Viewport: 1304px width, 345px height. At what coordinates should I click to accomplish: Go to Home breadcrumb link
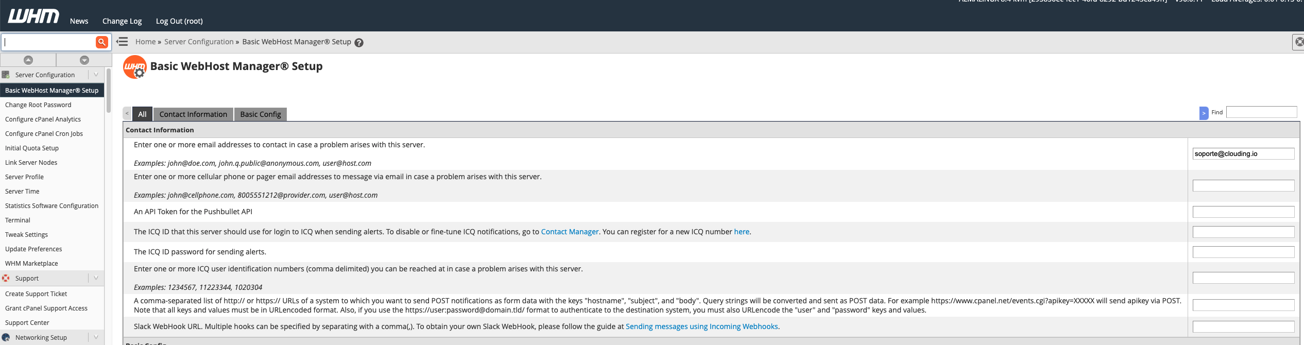pos(145,42)
